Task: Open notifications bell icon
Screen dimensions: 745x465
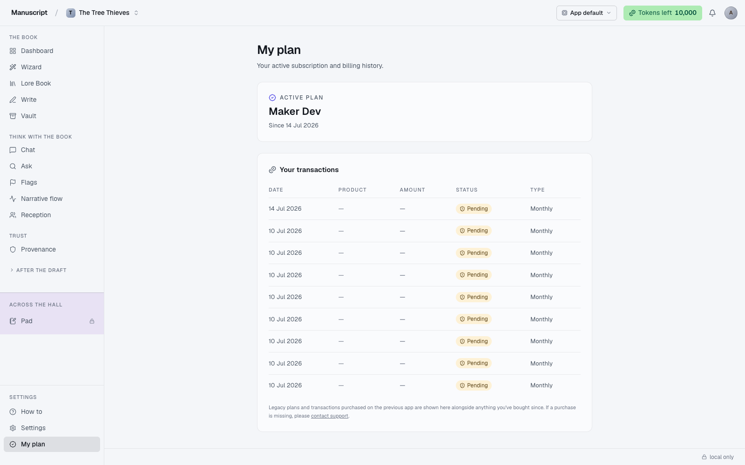Action: 712,13
